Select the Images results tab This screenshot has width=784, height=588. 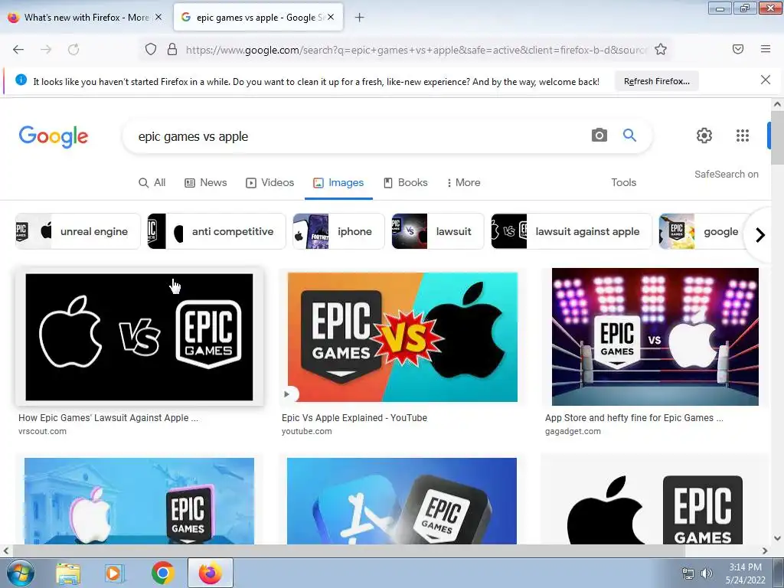(338, 182)
